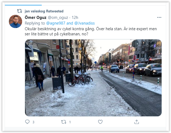Click the tweet text starting 'Okulär besiktning'
Screen dimensions: 171x133
pyautogui.click(x=91, y=31)
